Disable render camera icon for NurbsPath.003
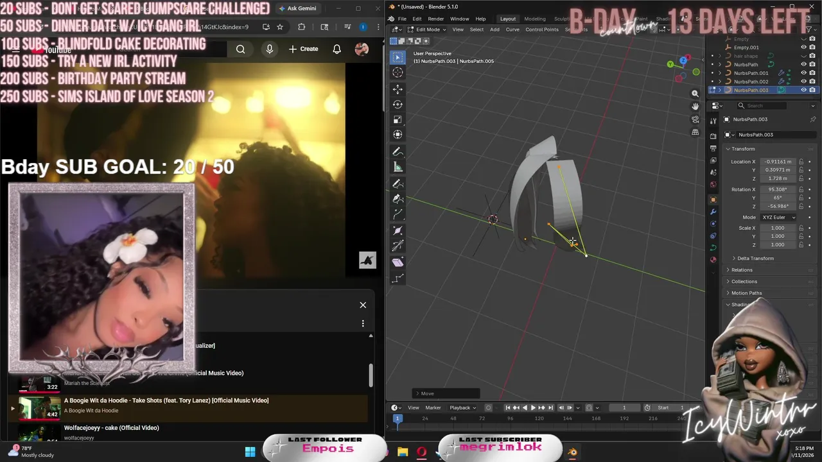The height and width of the screenshot is (462, 822). [x=812, y=90]
